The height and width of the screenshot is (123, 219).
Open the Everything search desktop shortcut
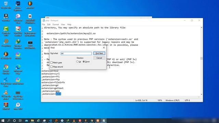click(x=6, y=43)
